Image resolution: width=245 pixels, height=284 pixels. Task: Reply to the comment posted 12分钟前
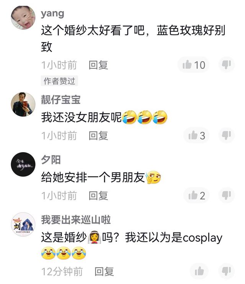coord(104,271)
